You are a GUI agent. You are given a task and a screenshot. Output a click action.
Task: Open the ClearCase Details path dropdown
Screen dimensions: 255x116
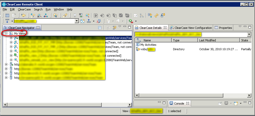point(249,34)
